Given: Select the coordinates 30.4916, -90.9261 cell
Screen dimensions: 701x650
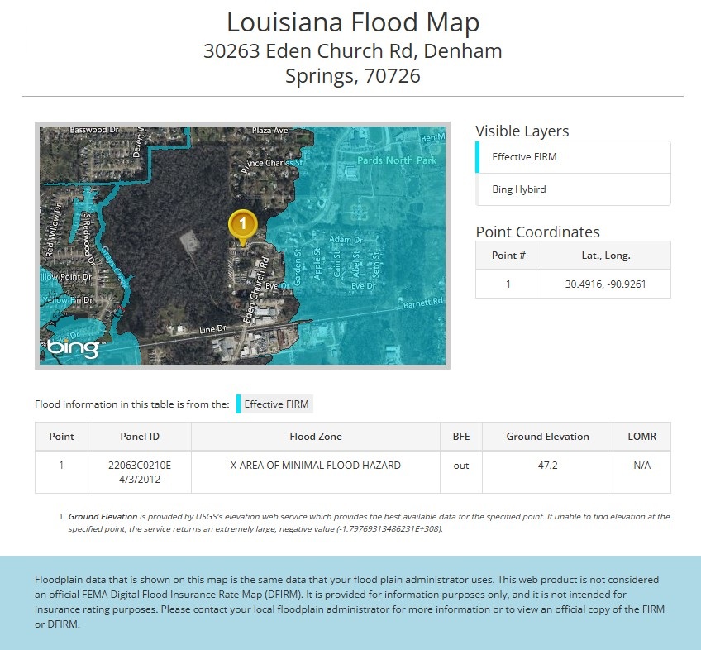Looking at the screenshot, I should (x=605, y=284).
